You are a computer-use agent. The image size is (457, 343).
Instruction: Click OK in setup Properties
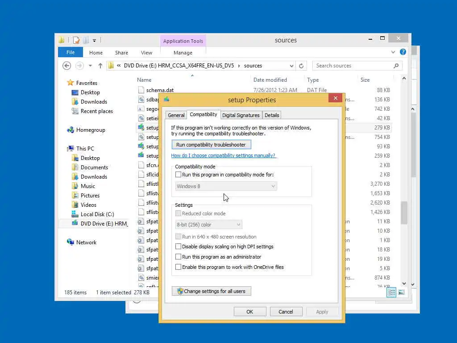[250, 311]
